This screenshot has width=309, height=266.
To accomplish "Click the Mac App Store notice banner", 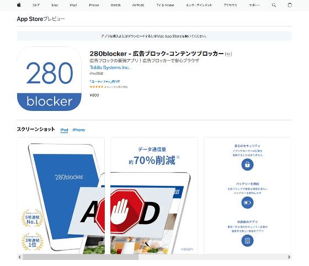I will click(154, 36).
